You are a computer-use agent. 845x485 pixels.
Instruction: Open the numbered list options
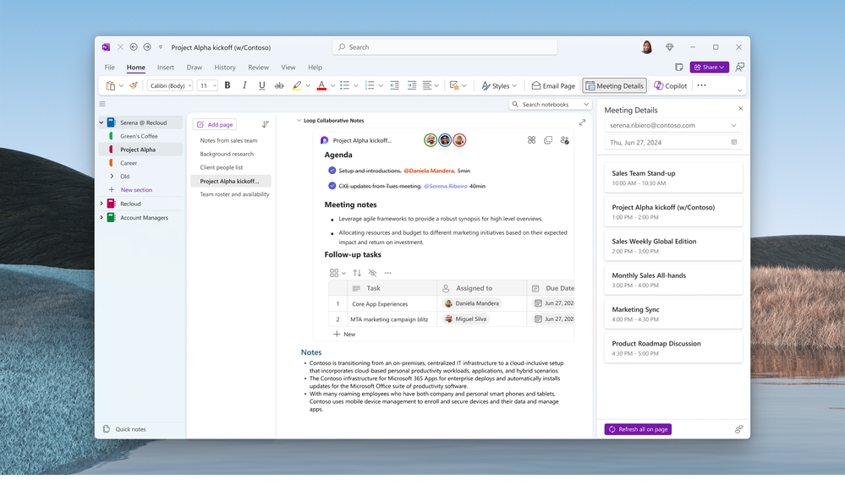381,85
